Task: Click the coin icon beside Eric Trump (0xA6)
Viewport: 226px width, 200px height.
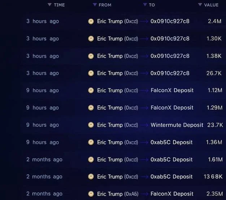Action: (x=91, y=194)
